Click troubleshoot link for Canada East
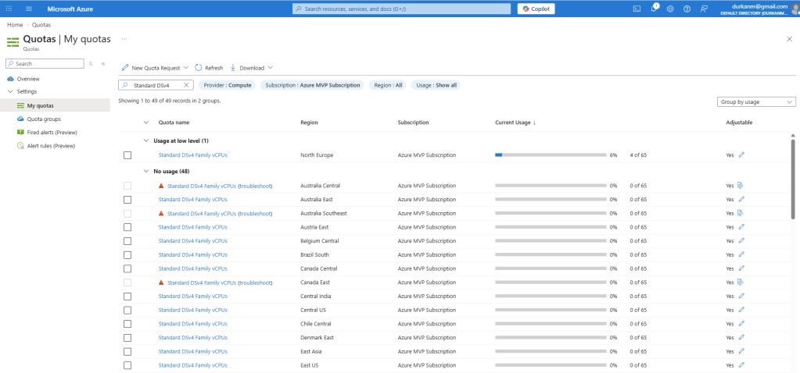The image size is (800, 373). click(x=255, y=282)
